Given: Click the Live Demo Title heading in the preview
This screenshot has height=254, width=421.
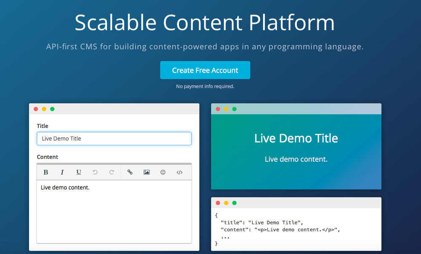Looking at the screenshot, I should 296,138.
